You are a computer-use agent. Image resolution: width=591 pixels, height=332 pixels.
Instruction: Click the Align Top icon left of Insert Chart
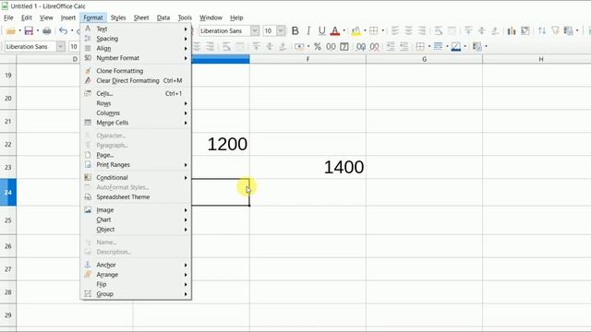(468, 30)
